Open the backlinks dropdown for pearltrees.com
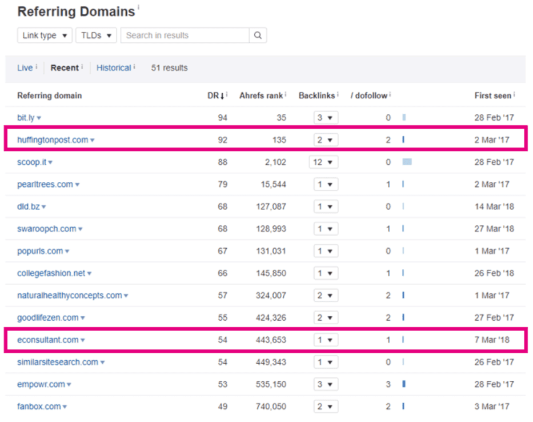Screen dimensions: 533x422 coord(326,185)
